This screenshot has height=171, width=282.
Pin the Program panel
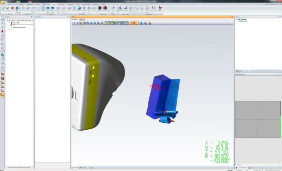click(x=31, y=17)
